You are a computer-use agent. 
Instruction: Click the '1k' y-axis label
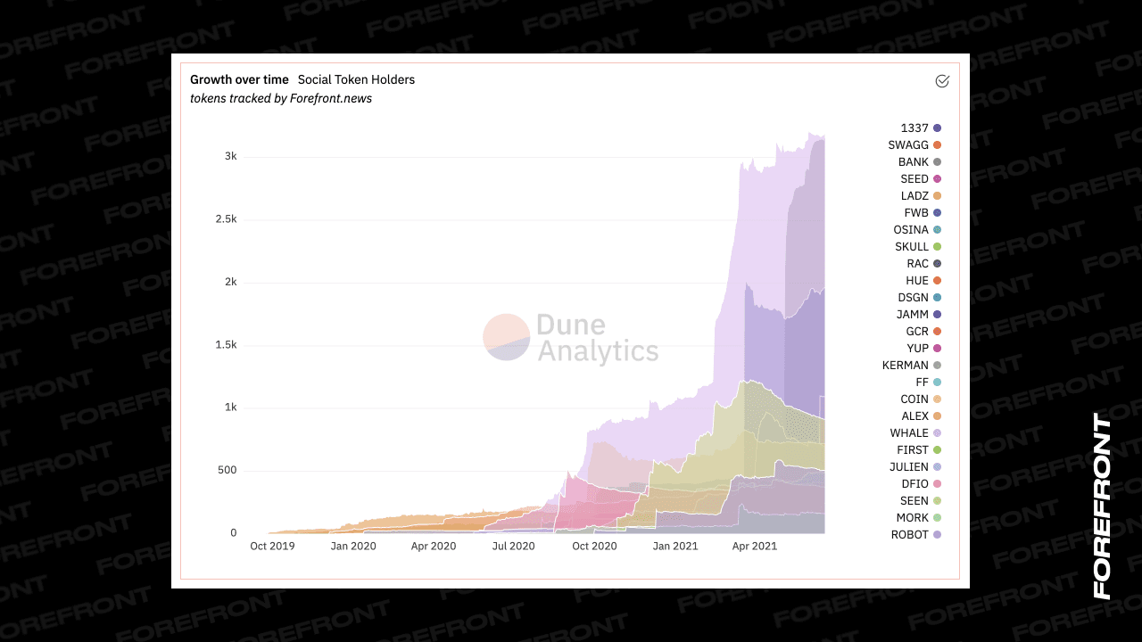[231, 408]
